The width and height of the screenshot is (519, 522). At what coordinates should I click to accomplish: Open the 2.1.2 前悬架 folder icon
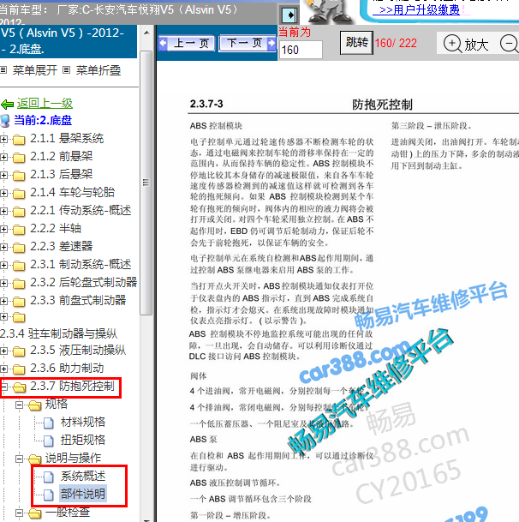click(19, 158)
